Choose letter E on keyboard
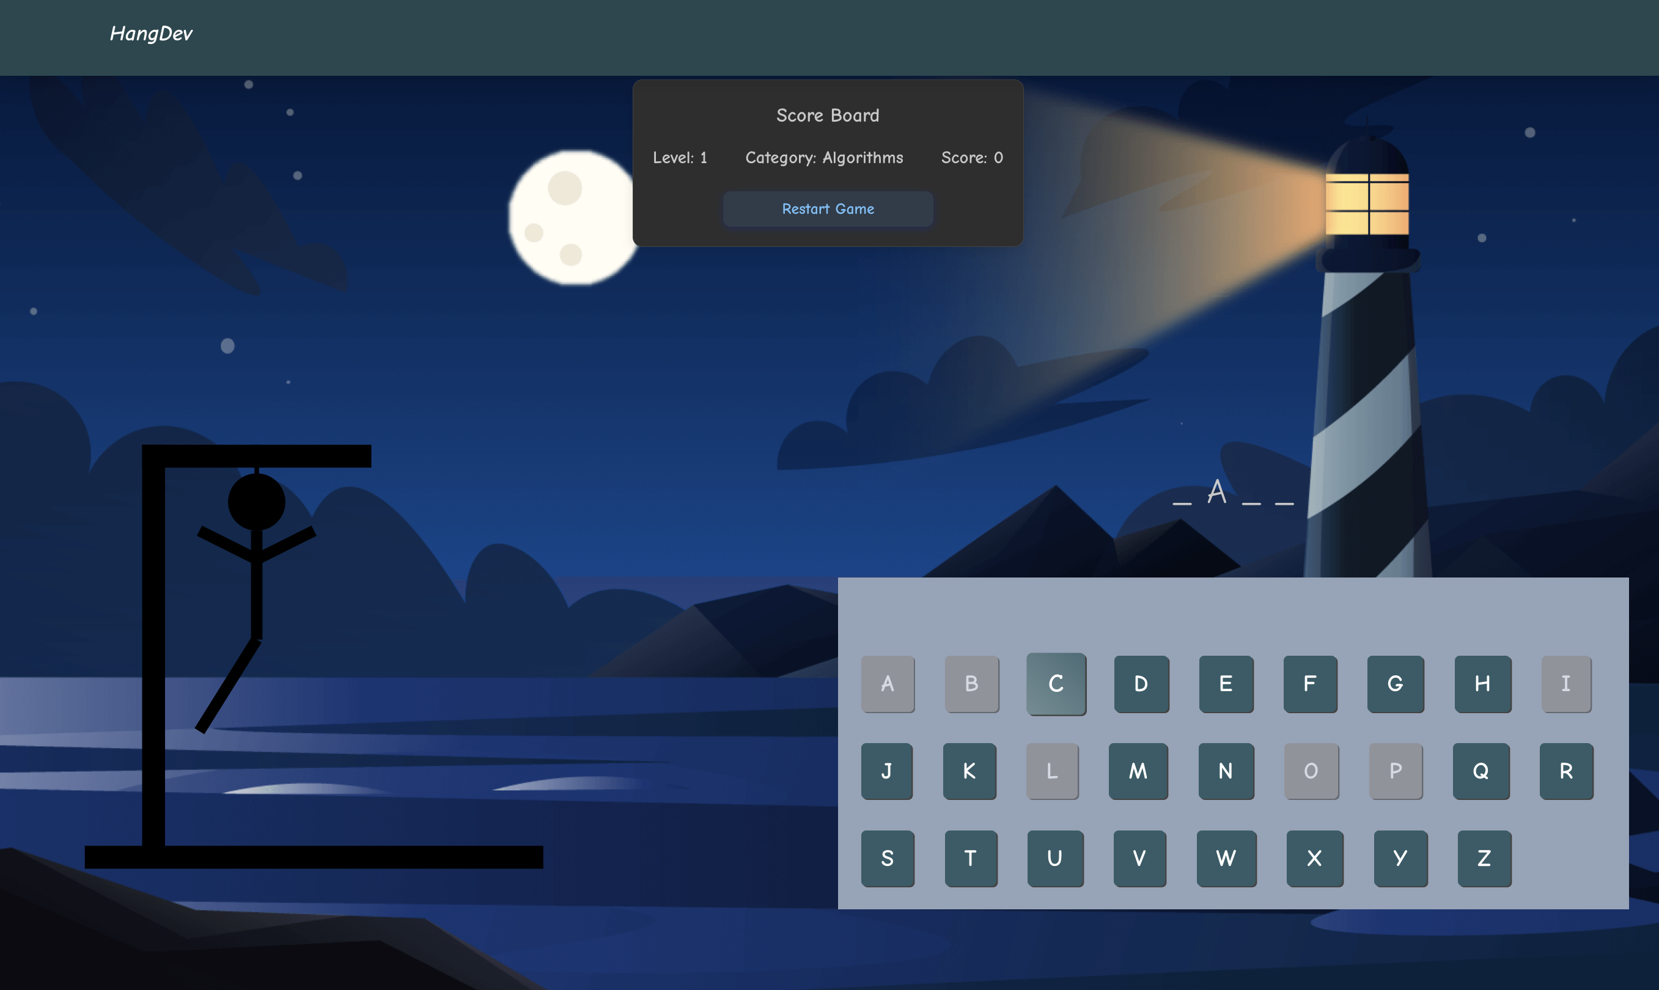Image resolution: width=1659 pixels, height=990 pixels. (x=1226, y=684)
